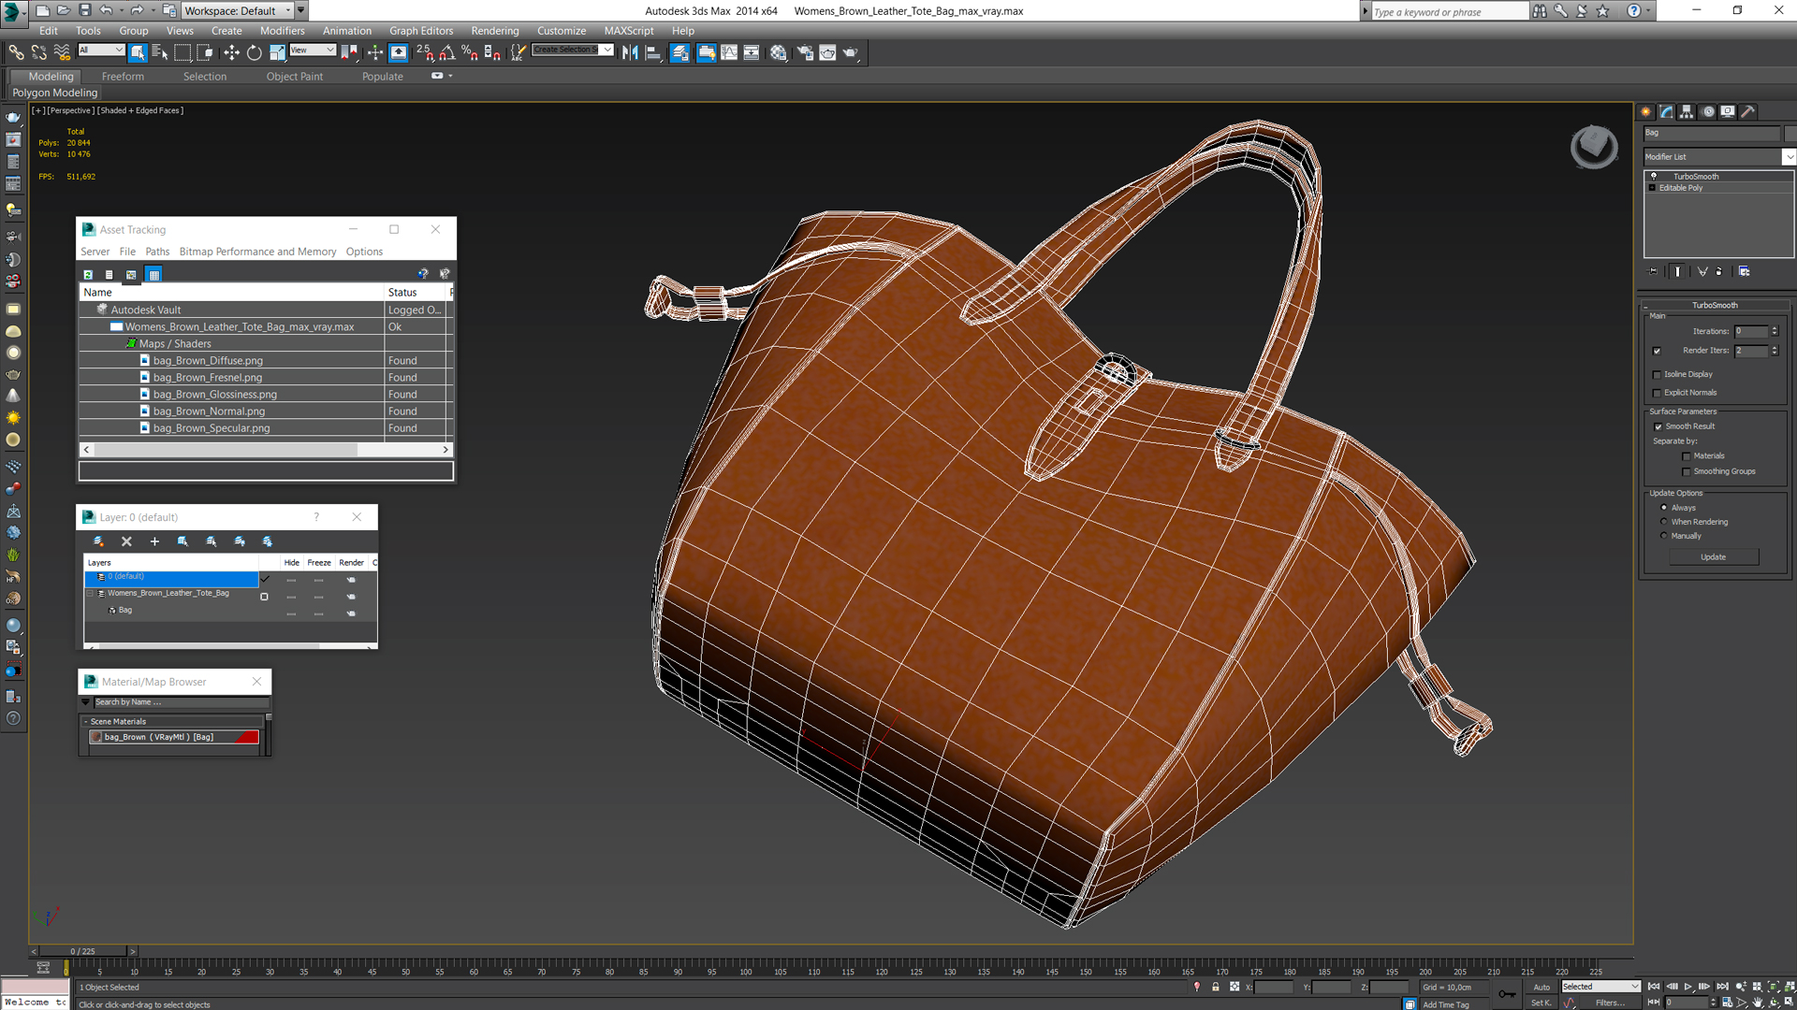
Task: Open the Curve Editor from toolbar
Action: click(x=729, y=53)
